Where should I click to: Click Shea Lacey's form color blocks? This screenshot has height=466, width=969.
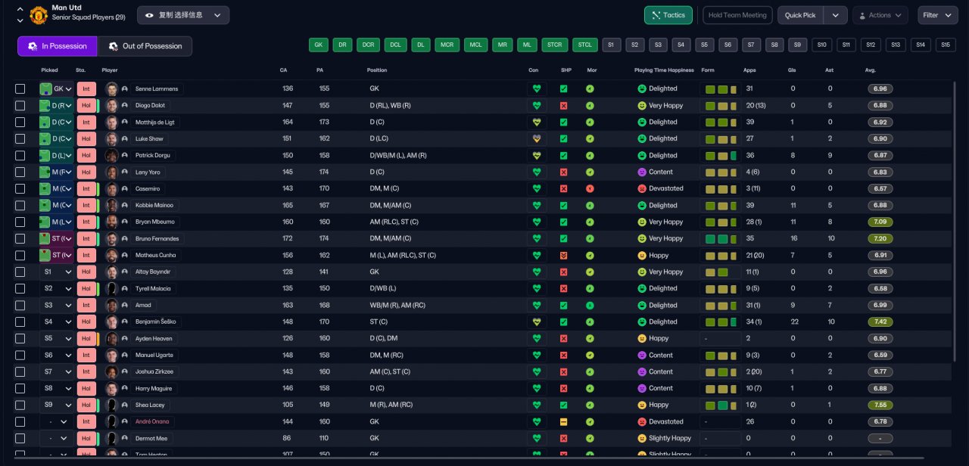720,405
